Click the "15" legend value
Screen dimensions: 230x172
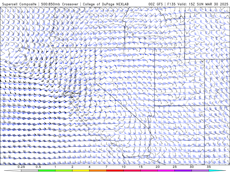coord(141,167)
